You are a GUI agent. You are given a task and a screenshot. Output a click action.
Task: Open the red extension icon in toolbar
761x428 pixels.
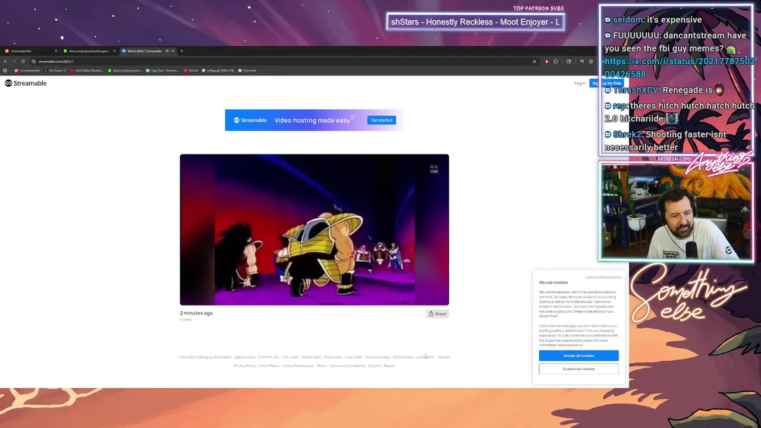point(547,61)
